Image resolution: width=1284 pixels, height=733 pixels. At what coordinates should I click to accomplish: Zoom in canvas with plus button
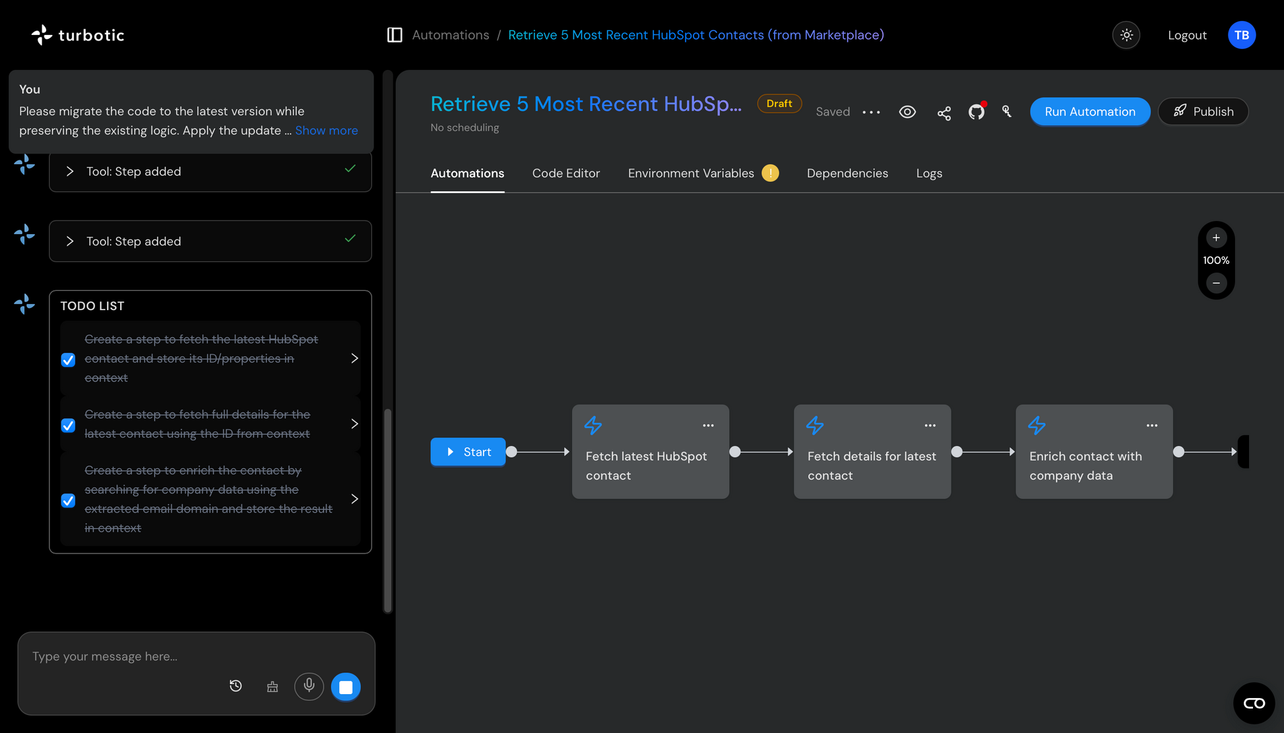click(1215, 238)
